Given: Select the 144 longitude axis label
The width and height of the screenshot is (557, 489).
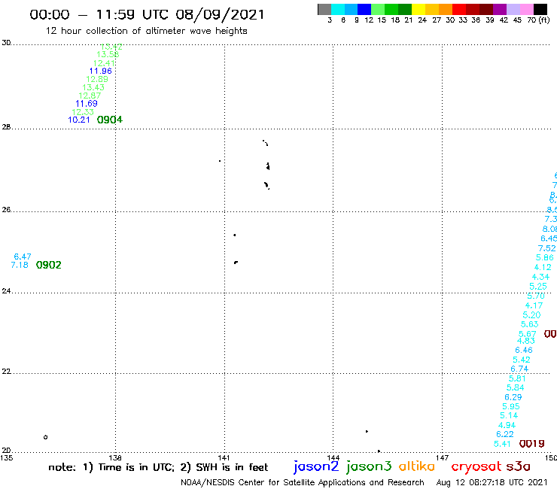Looking at the screenshot, I should pyautogui.click(x=333, y=457).
